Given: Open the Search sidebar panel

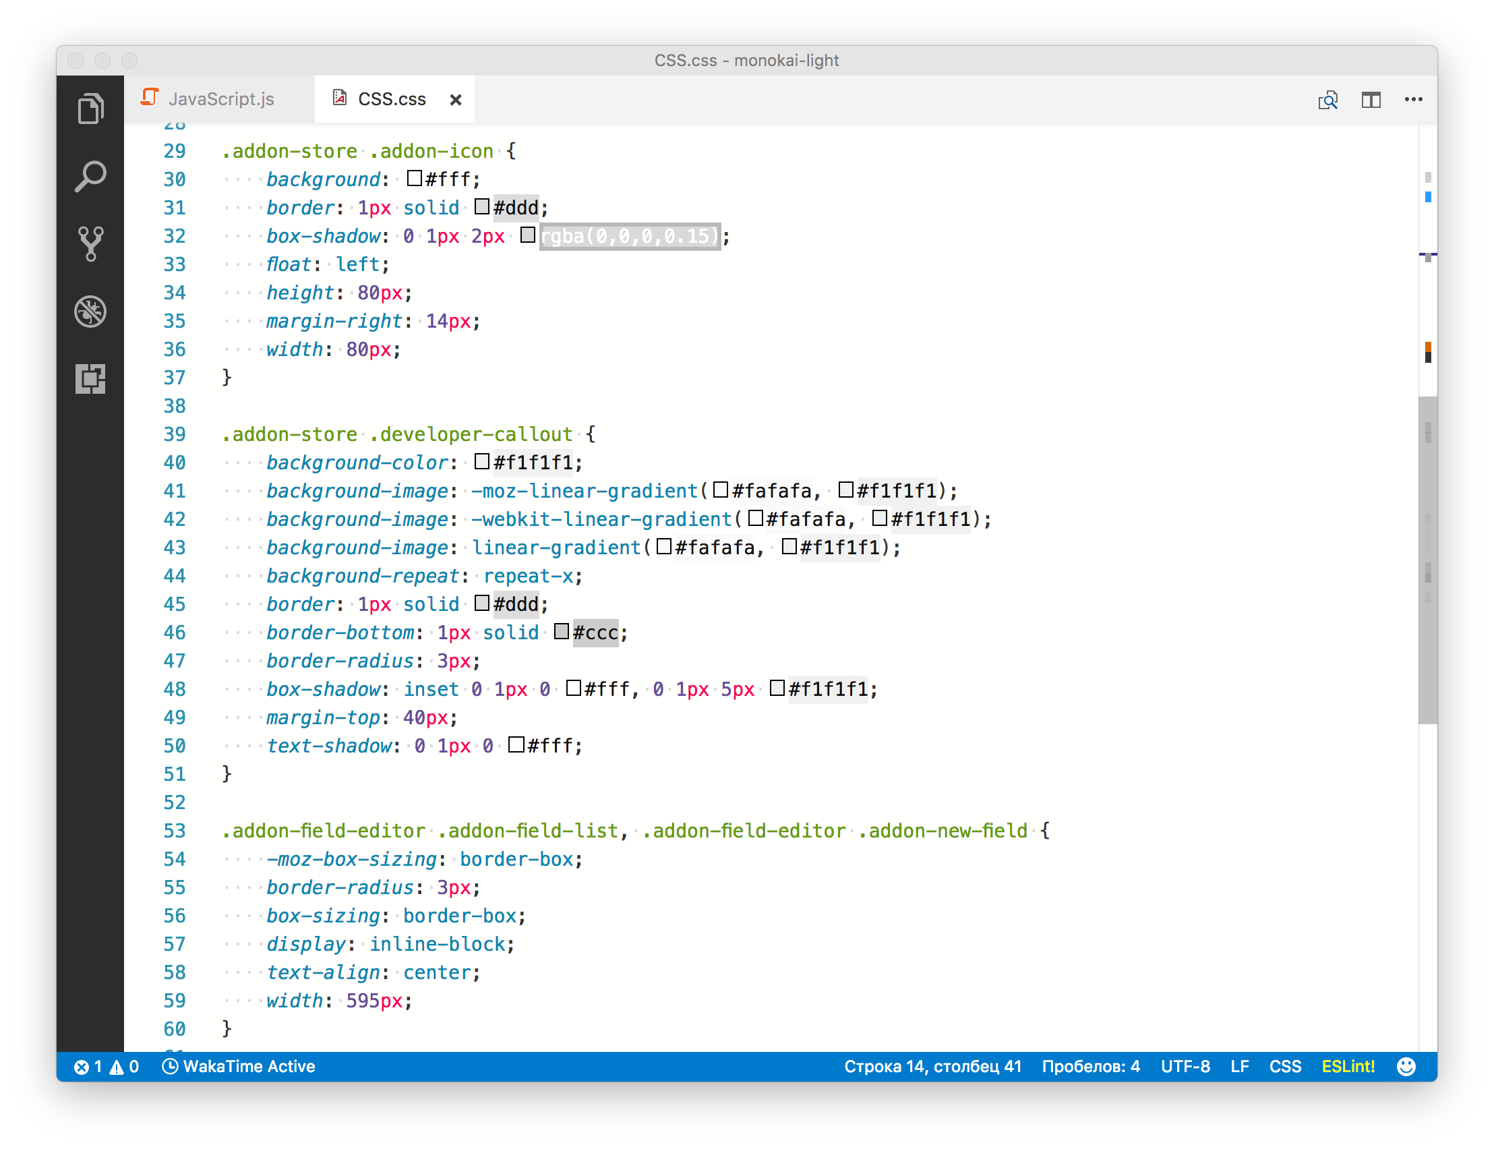Looking at the screenshot, I should click(90, 177).
